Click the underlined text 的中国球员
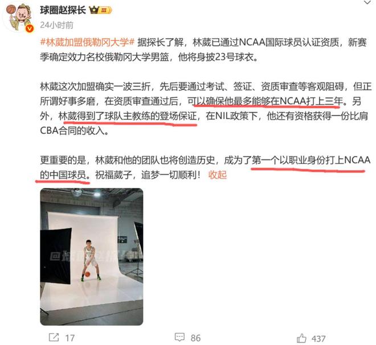 pos(63,175)
